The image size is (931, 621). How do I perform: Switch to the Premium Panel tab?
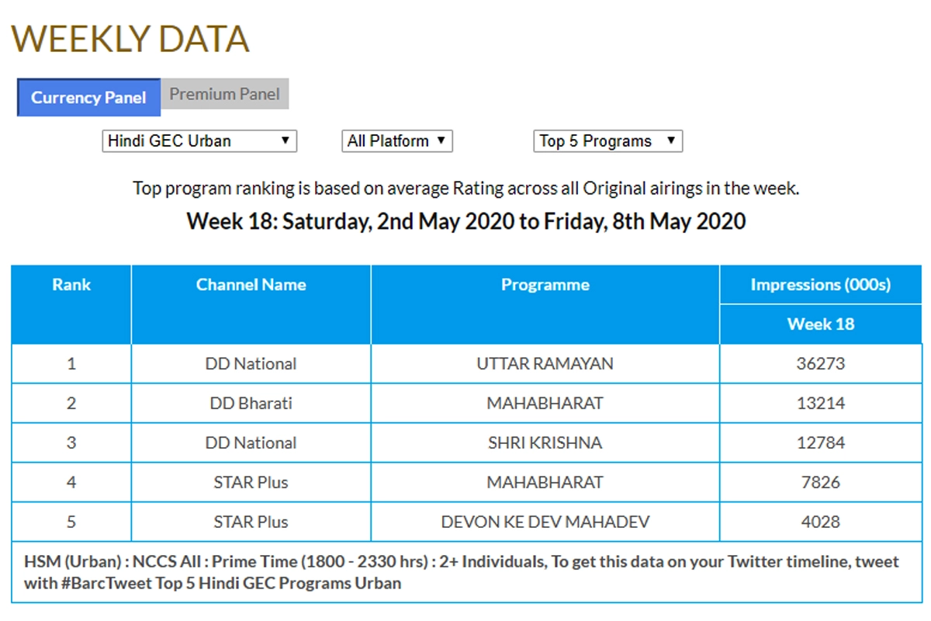coord(225,94)
